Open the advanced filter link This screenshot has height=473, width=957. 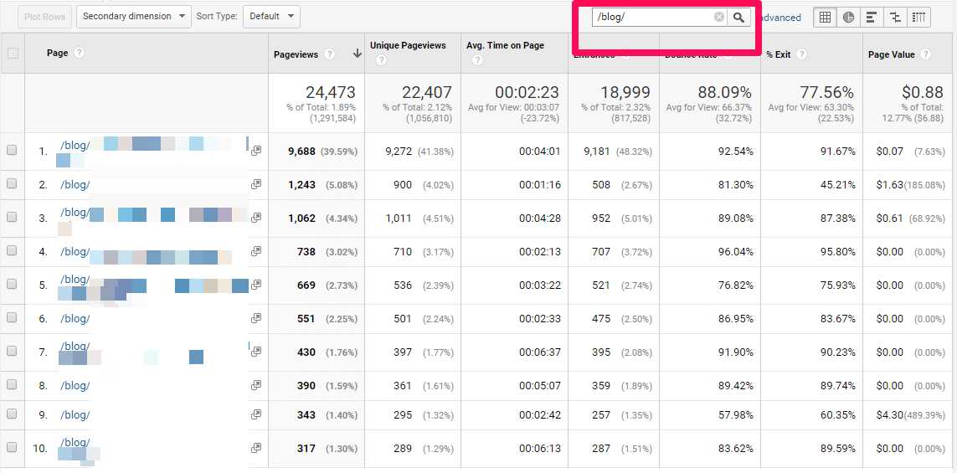pos(780,18)
